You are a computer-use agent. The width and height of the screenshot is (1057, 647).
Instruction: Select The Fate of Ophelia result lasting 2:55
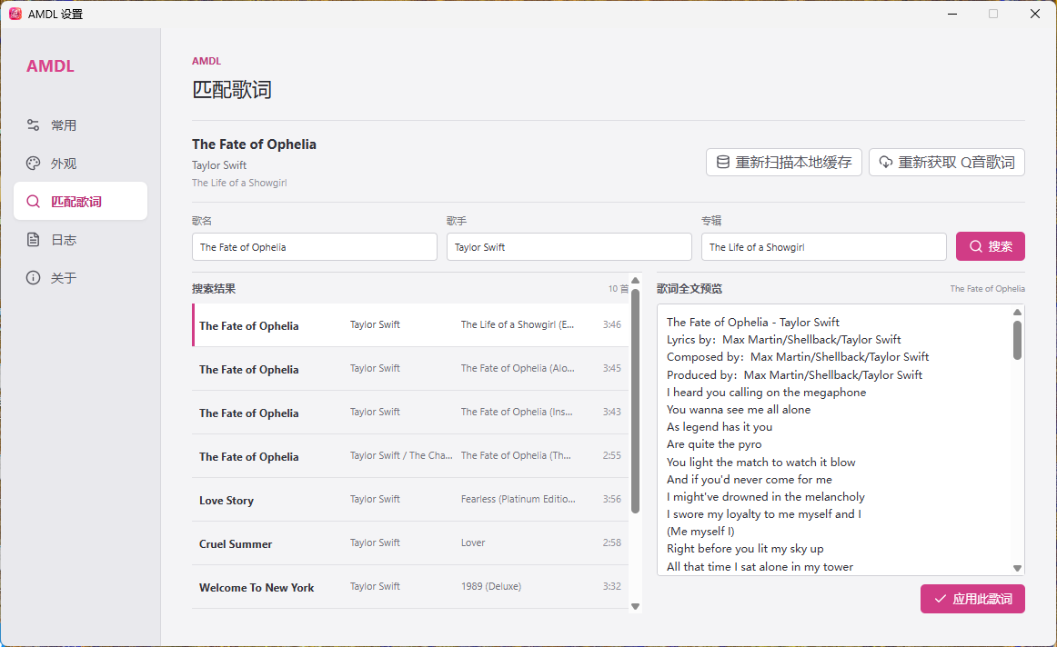[x=410, y=456]
